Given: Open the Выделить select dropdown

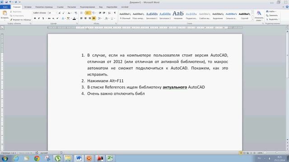Looking at the screenshot, I should pyautogui.click(x=273, y=19).
